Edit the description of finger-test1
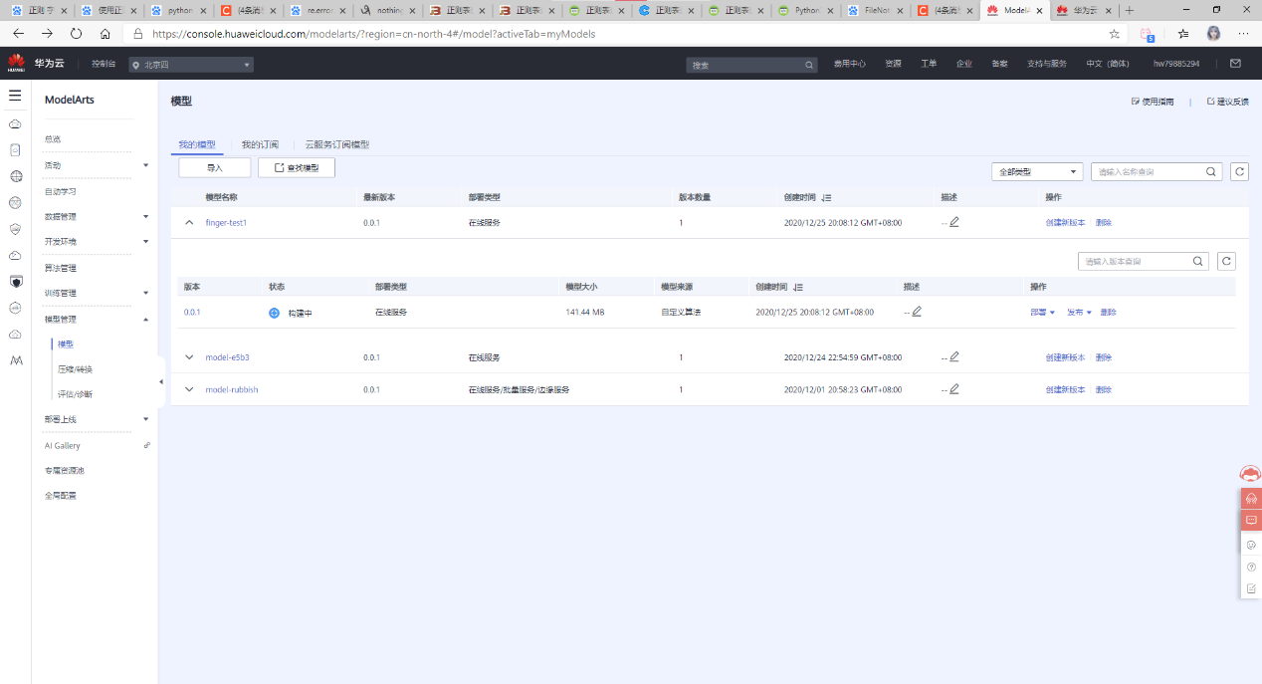 pos(954,222)
